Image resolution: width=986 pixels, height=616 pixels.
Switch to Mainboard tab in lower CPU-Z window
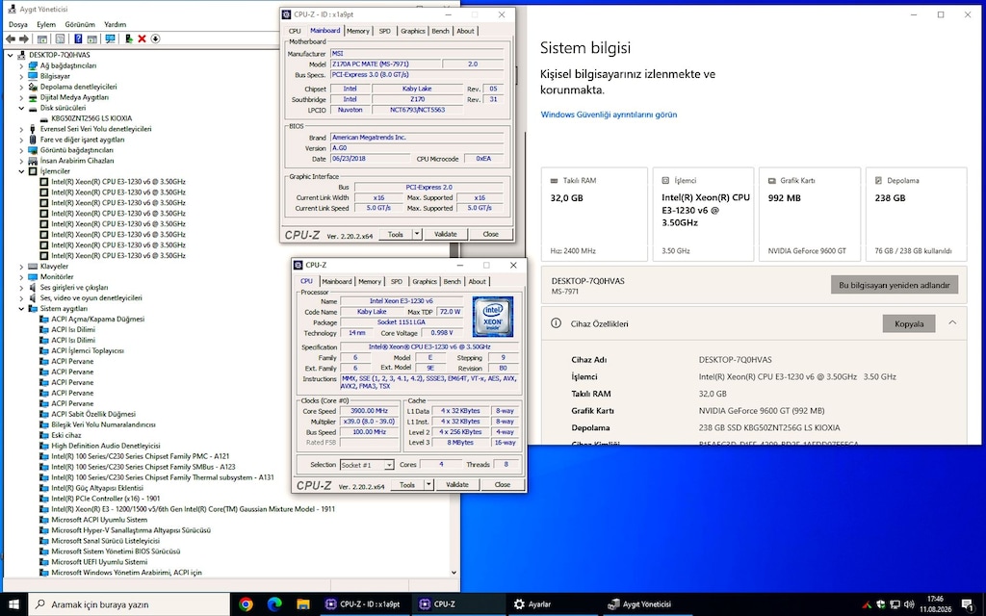(x=337, y=282)
